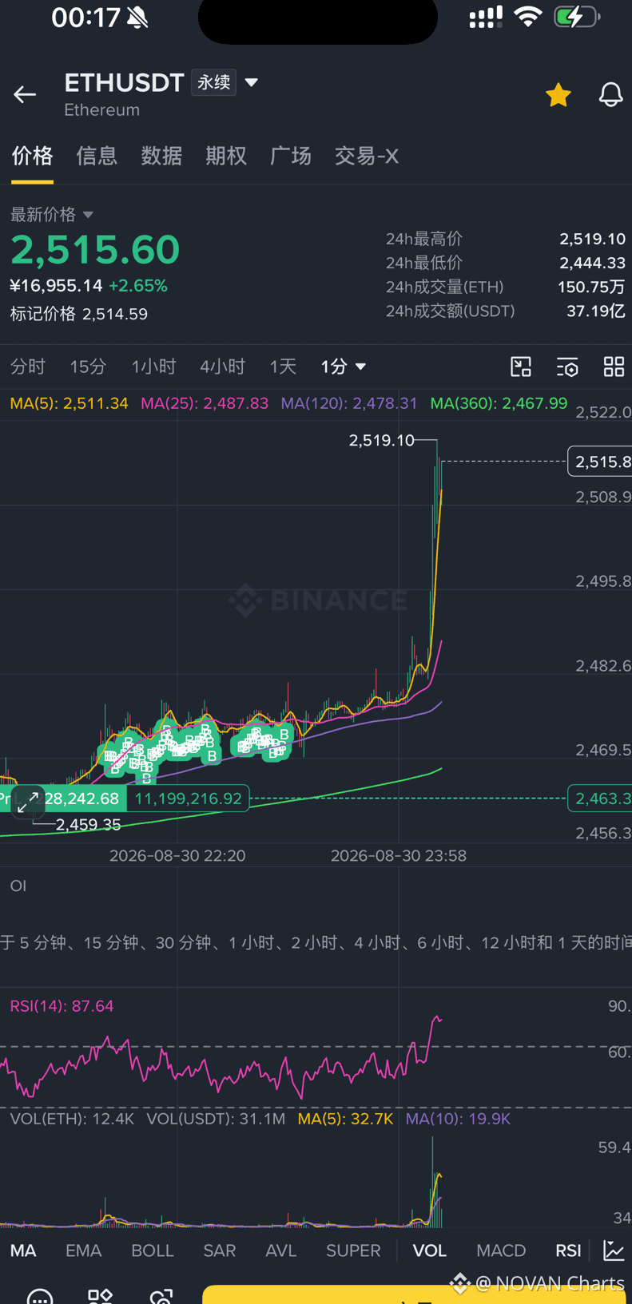Switch to the 价格 tab
Image resolution: width=632 pixels, height=1304 pixels.
pos(32,156)
